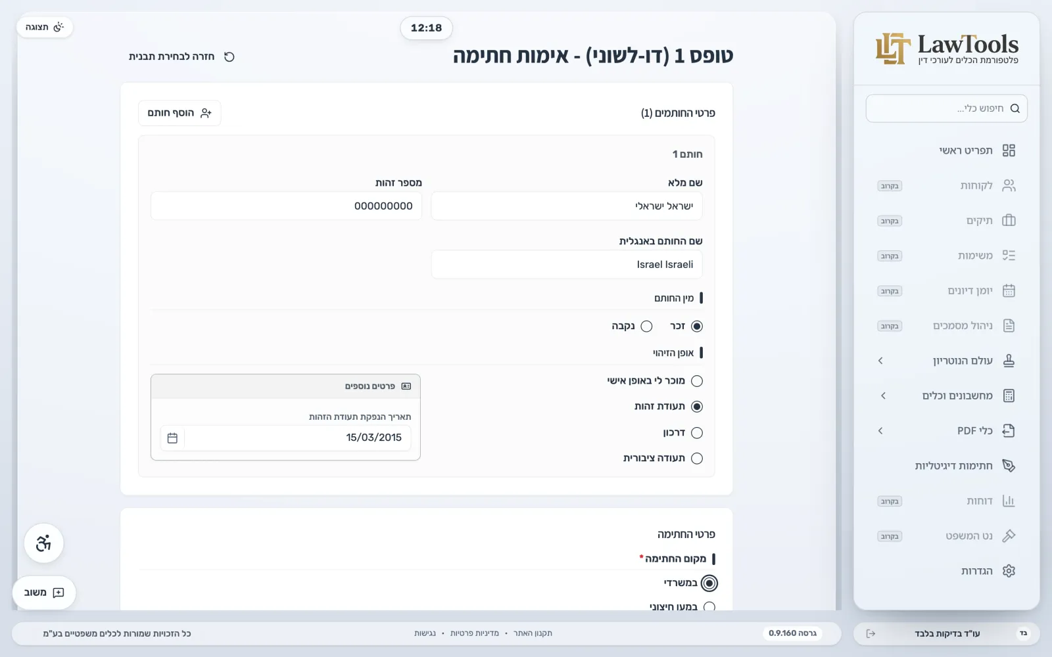Click the שם מלא input field
This screenshot has width=1052, height=657.
pos(567,206)
